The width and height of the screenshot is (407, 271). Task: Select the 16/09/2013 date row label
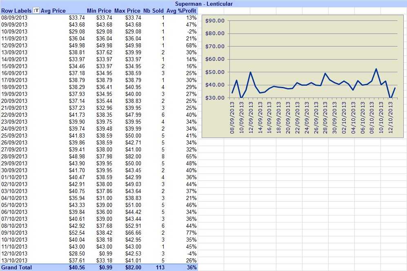(14, 73)
